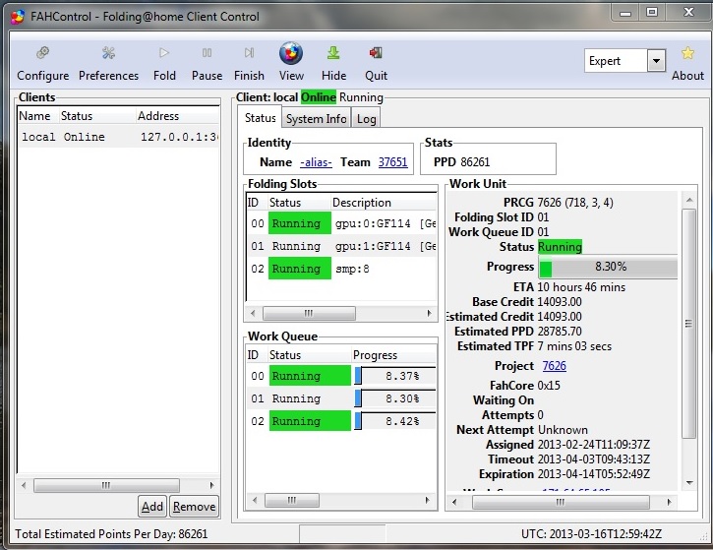Switch to the Status tab
The image size is (713, 550).
coord(260,118)
